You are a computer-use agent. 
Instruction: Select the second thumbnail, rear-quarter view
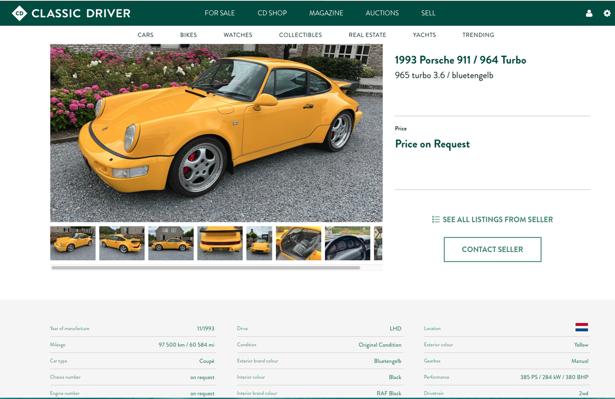click(x=122, y=243)
